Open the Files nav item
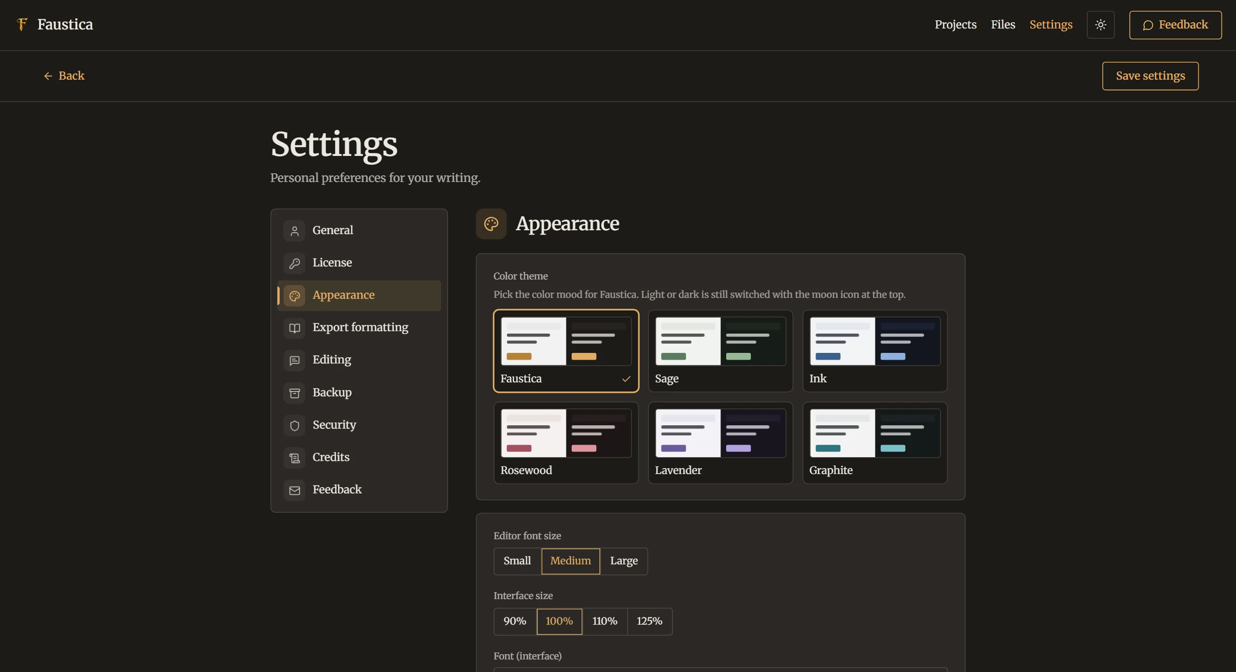 click(1003, 25)
